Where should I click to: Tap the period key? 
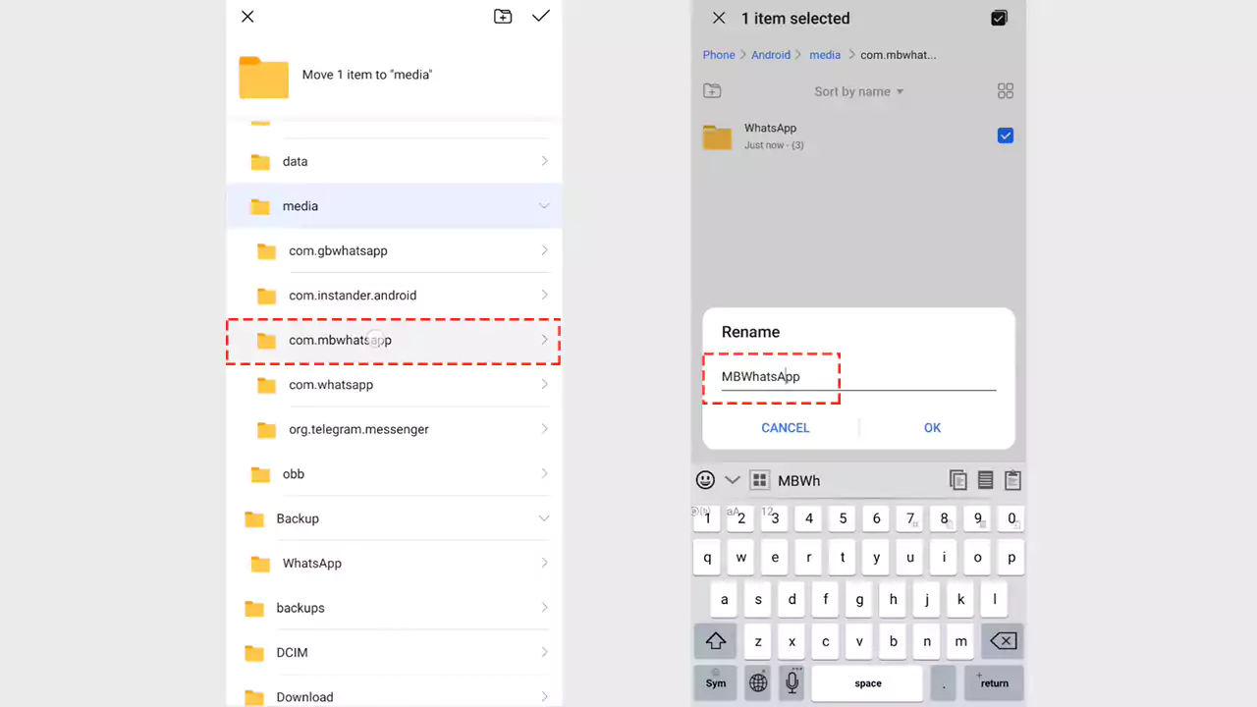[x=944, y=683]
